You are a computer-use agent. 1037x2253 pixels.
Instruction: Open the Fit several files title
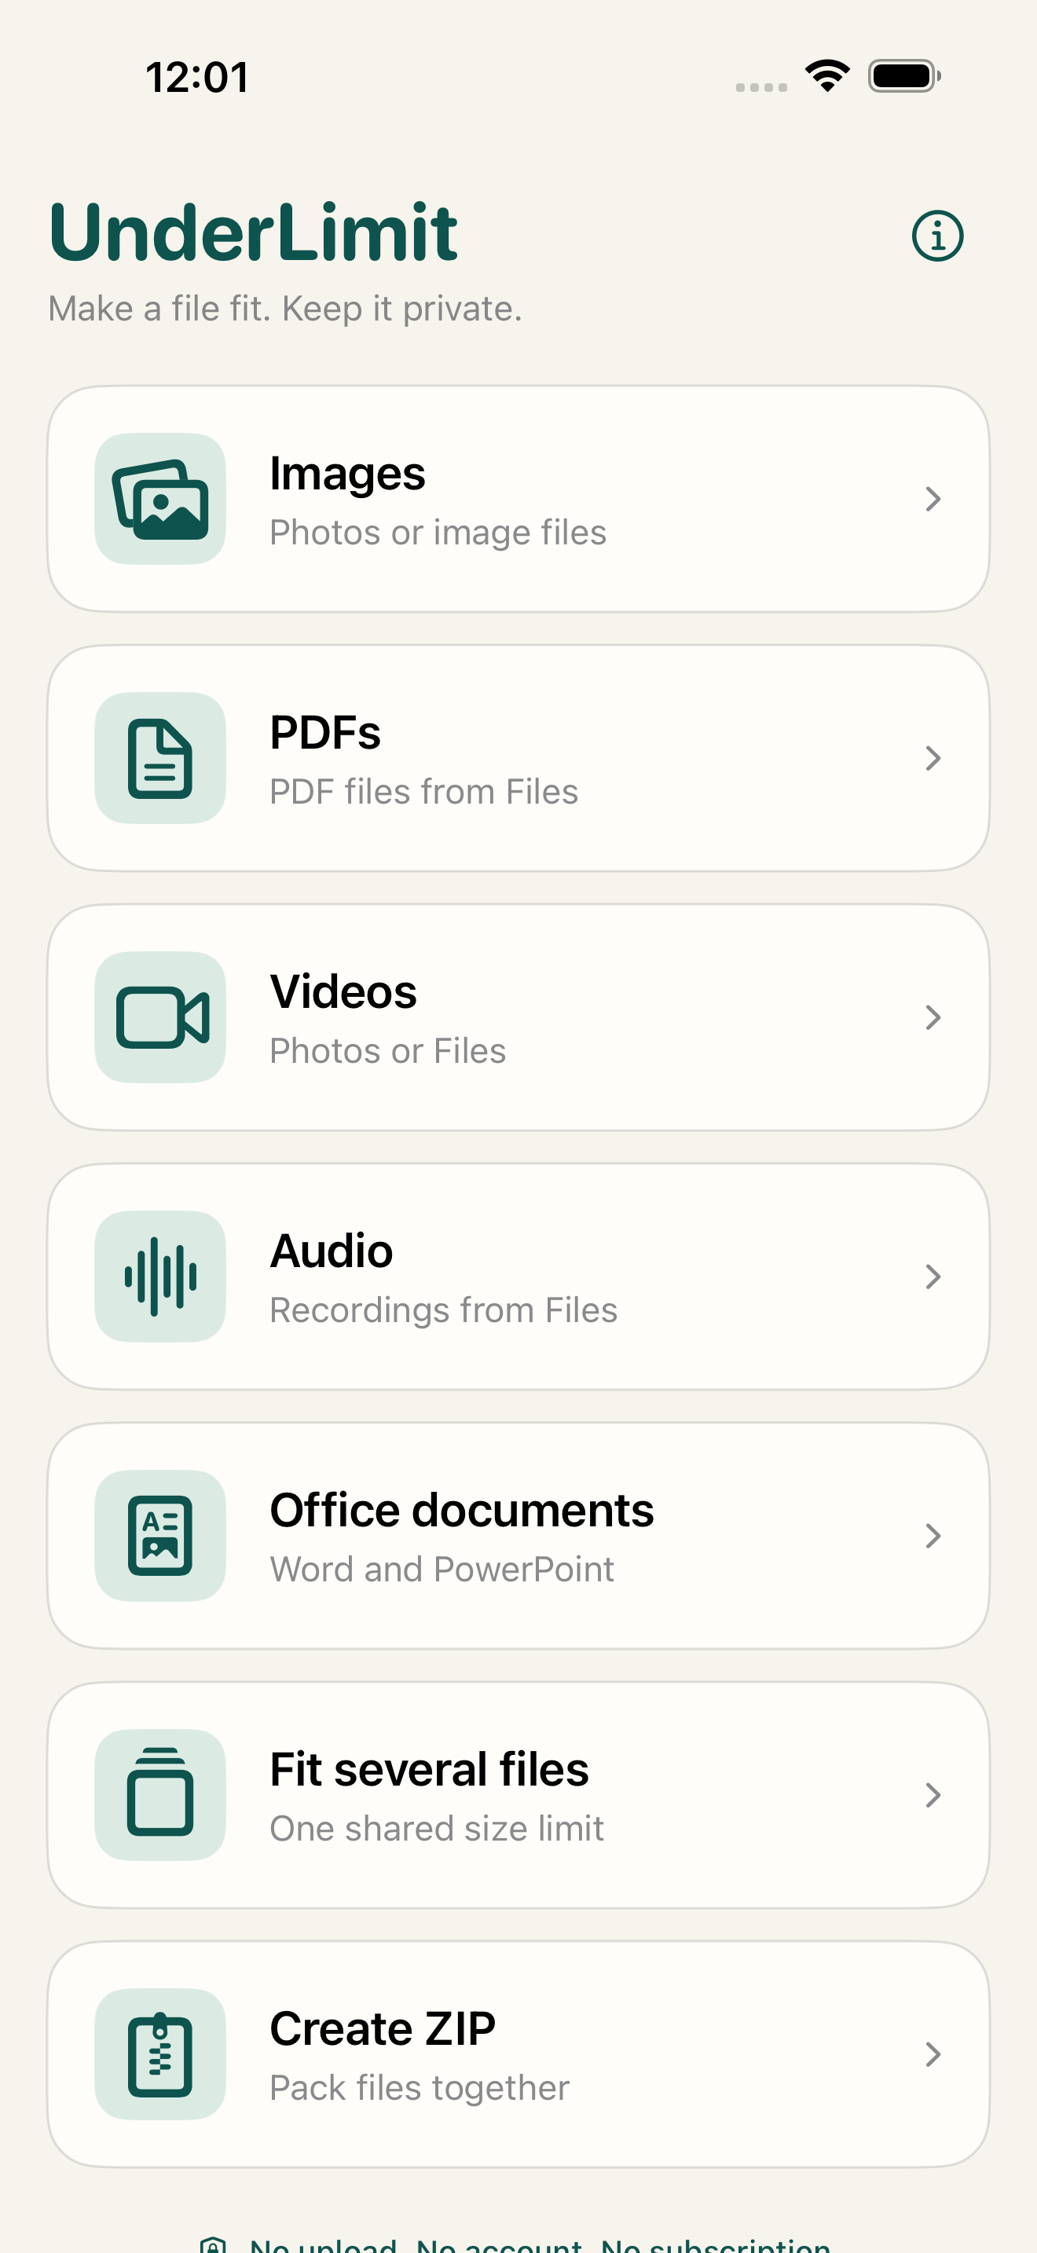pyautogui.click(x=429, y=1769)
